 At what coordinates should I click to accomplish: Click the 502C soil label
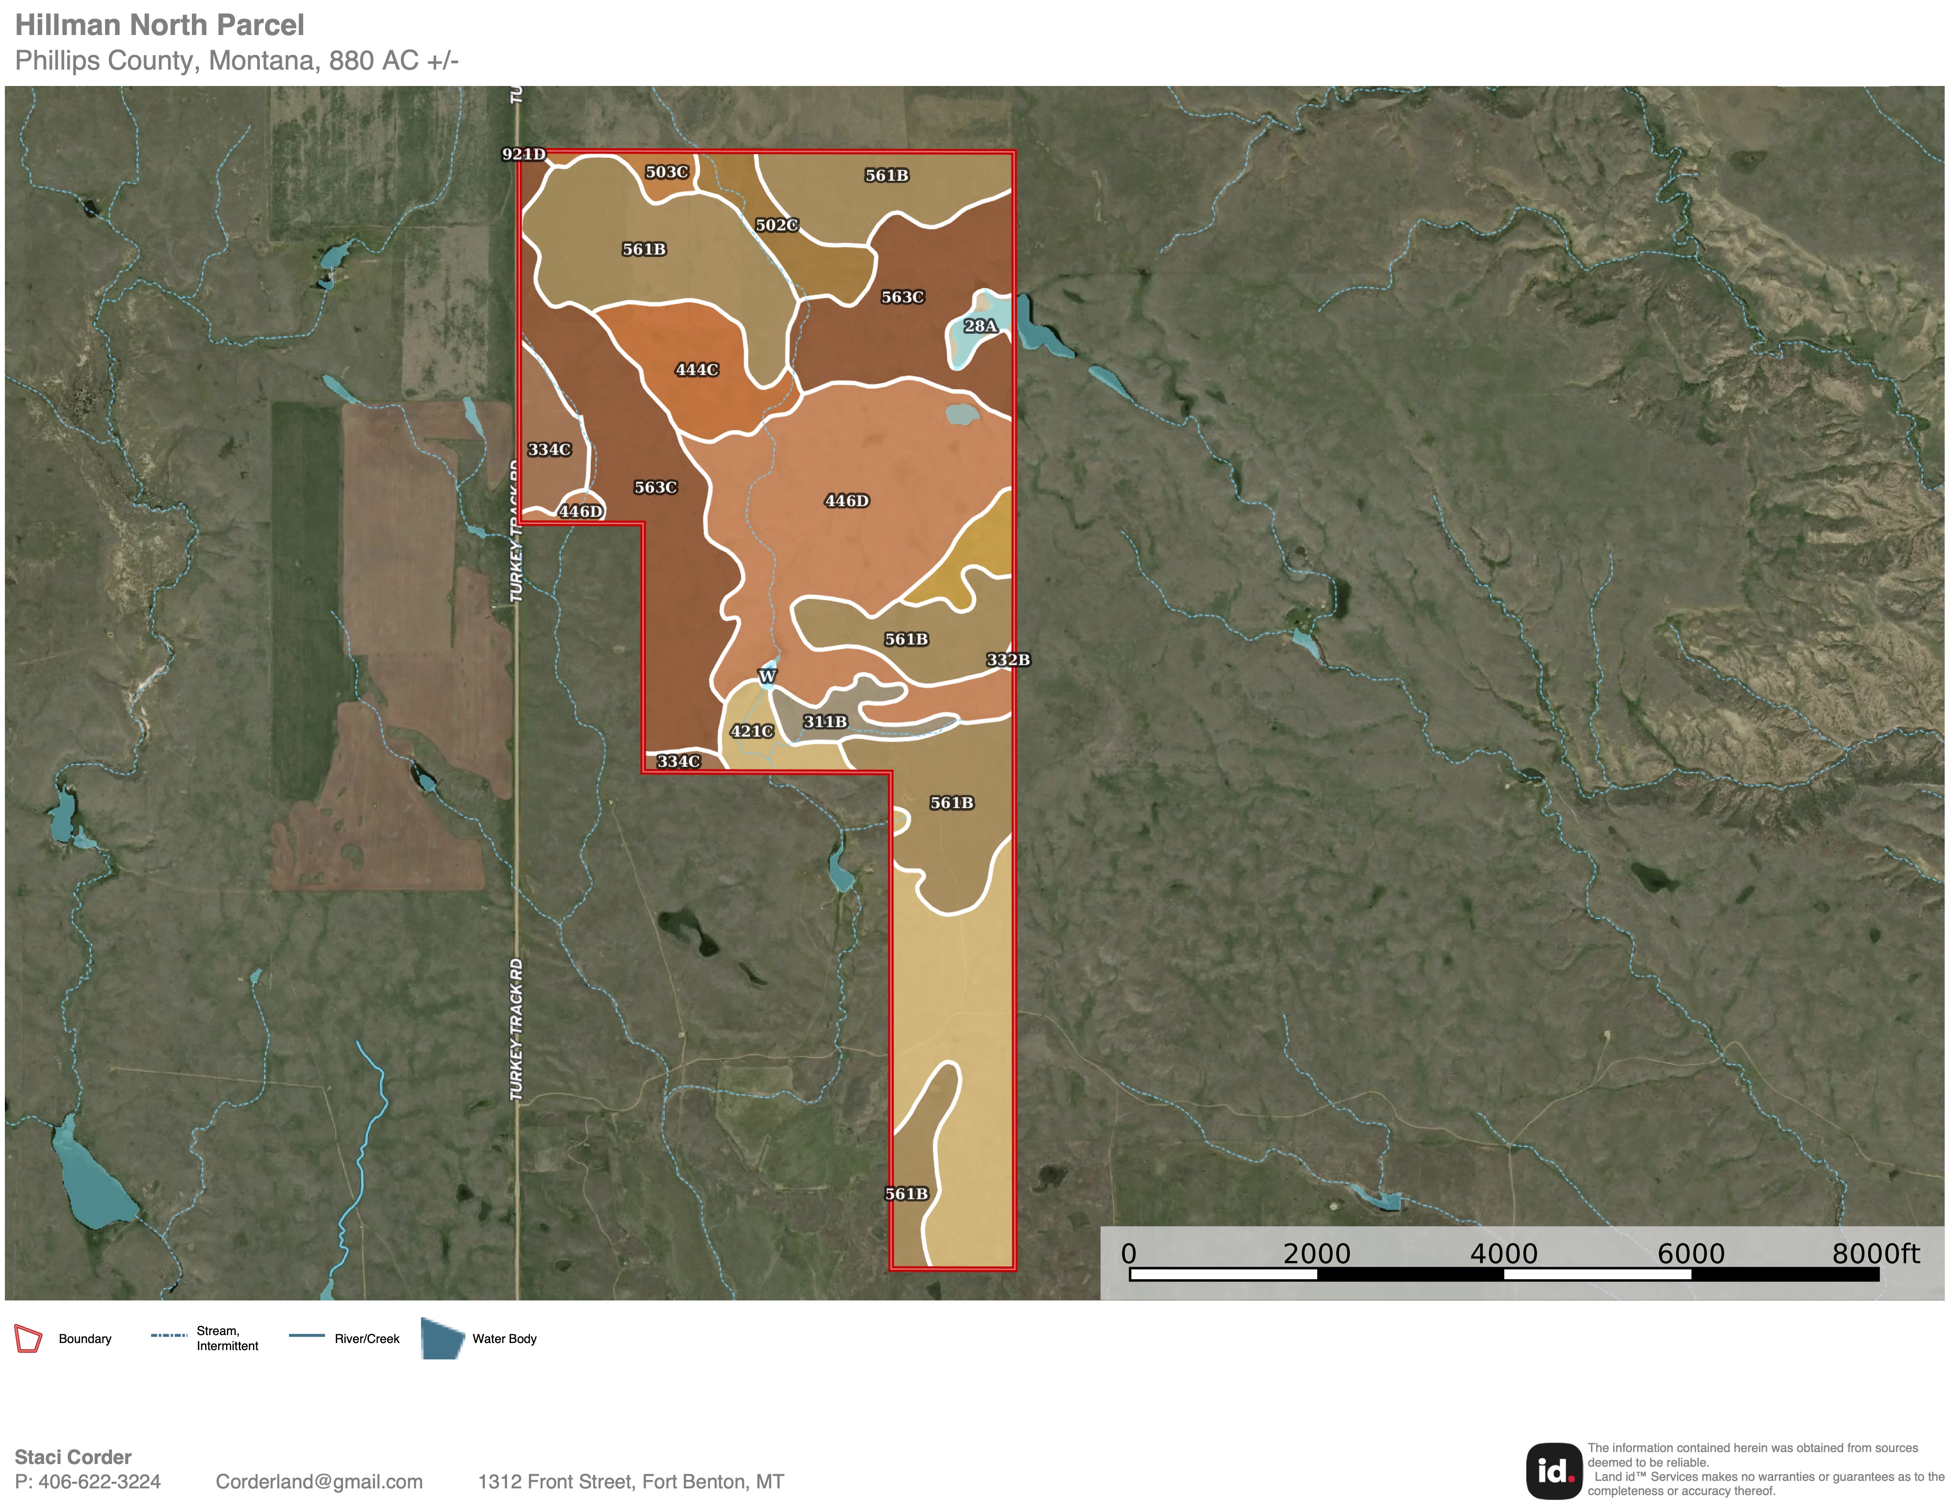pos(777,225)
